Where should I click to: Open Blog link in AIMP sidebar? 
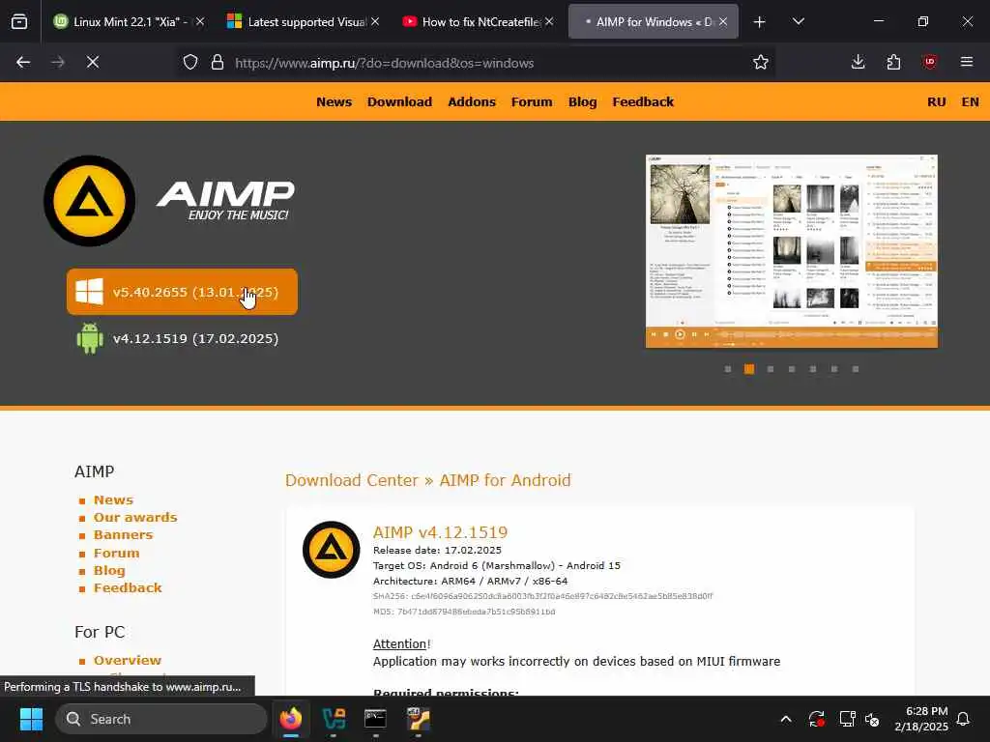pos(109,570)
